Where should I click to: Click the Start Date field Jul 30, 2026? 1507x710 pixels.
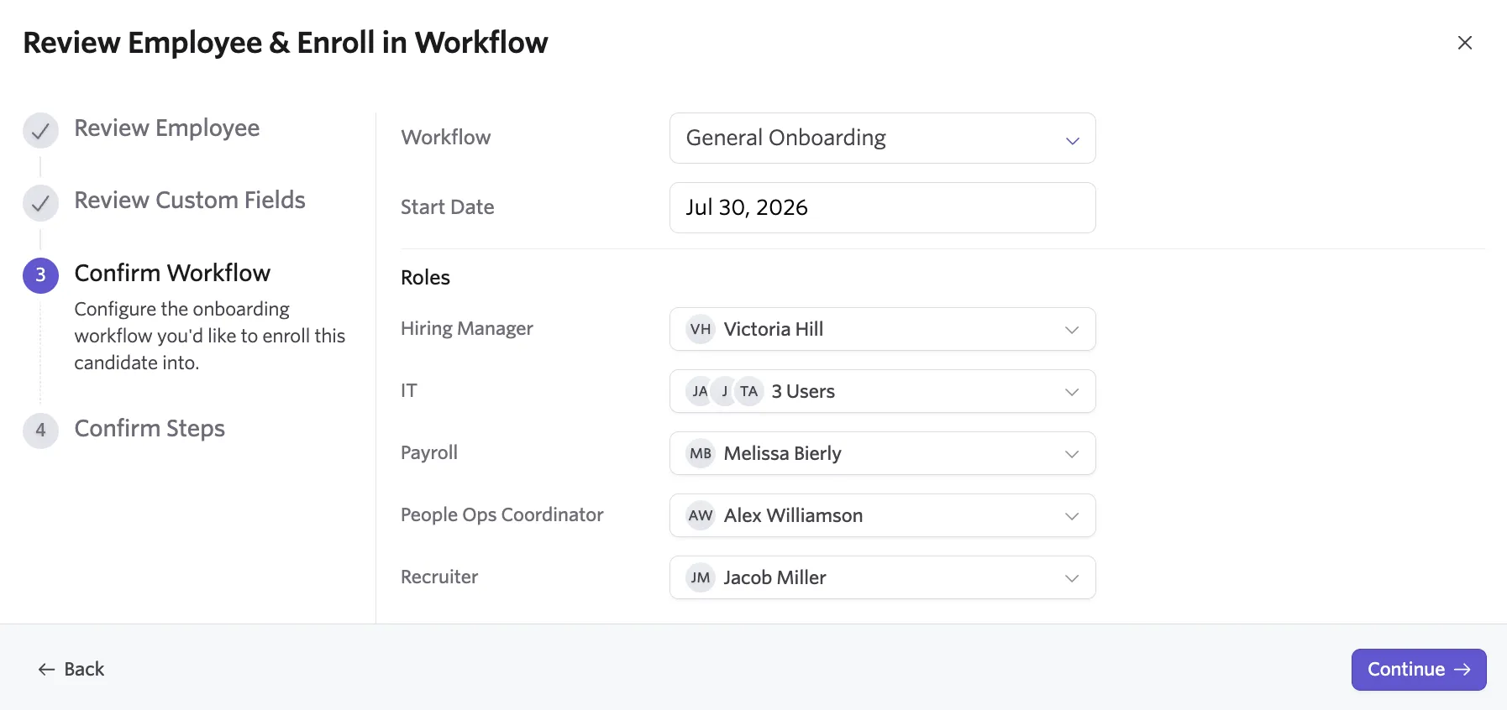click(882, 208)
